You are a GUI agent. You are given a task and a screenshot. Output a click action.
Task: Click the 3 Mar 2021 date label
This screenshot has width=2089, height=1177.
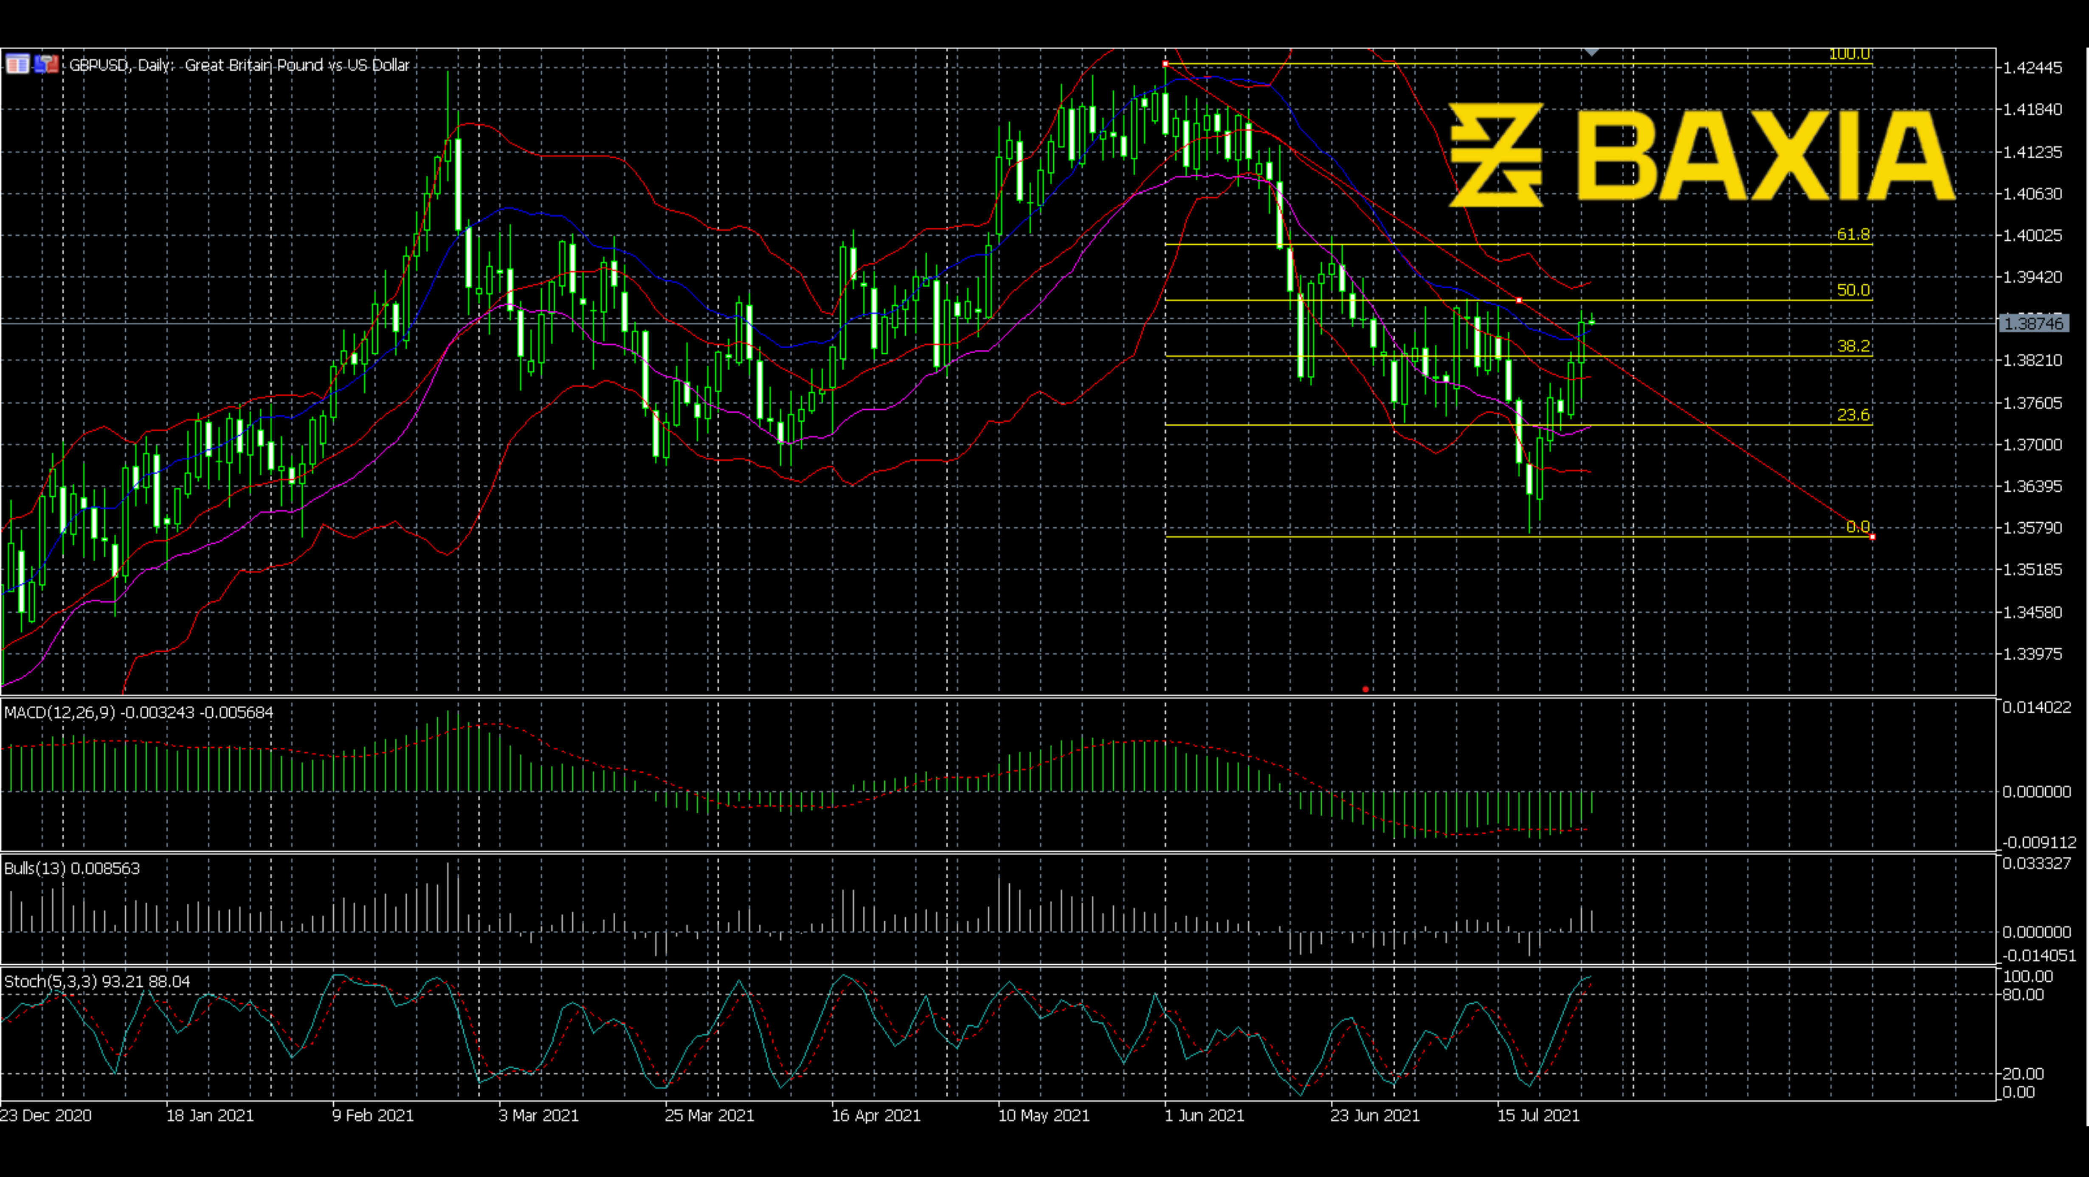click(538, 1115)
